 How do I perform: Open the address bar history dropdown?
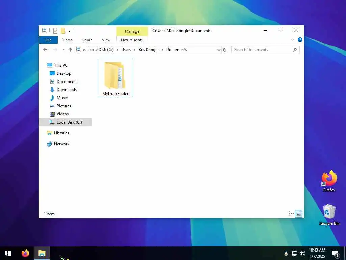pyautogui.click(x=219, y=50)
